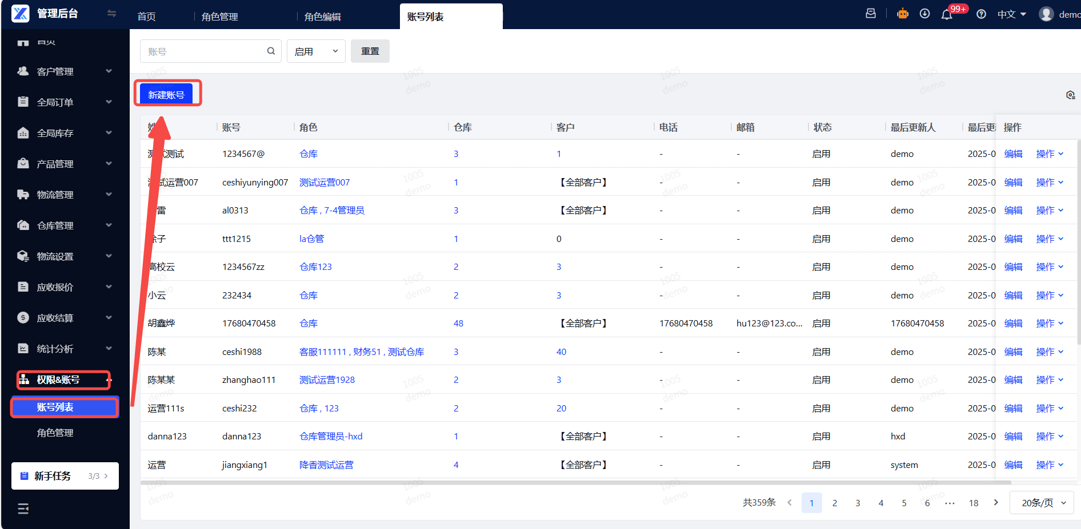1081x529 pixels.
Task: View notifications via the bell icon
Action: click(947, 14)
